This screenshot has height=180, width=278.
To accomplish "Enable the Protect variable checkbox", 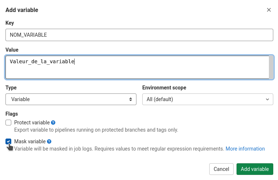I will tap(8, 123).
